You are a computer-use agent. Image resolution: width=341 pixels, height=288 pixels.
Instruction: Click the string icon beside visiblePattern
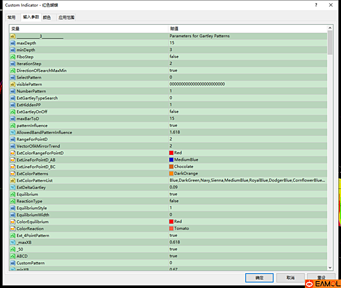(x=13, y=84)
